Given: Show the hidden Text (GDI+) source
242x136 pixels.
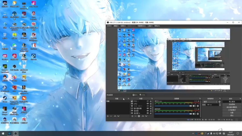Looking at the screenshot, I should click(x=148, y=106).
